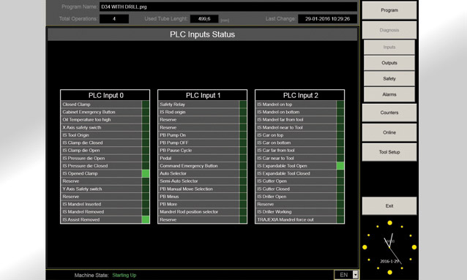
Task: Click the Pedal status indicator
Action: (243, 158)
